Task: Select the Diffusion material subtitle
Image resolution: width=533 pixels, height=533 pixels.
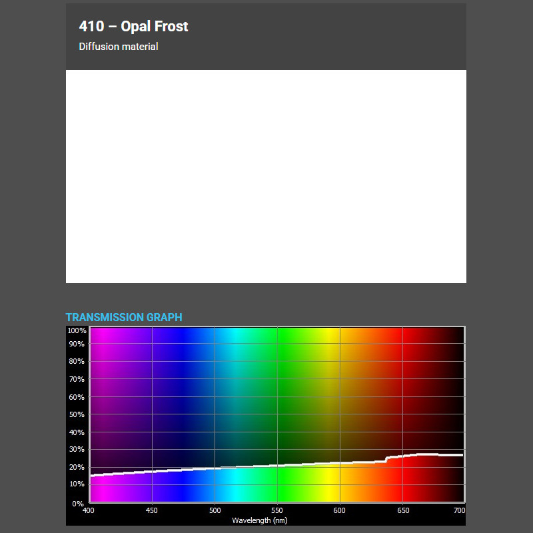Action: [x=118, y=47]
